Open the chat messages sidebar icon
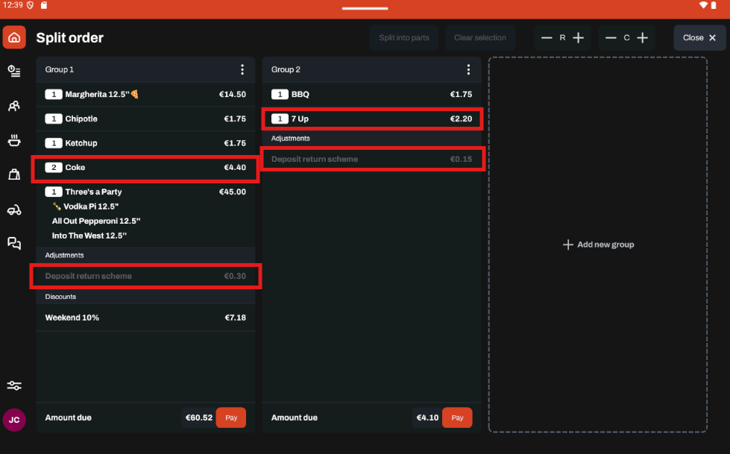The width and height of the screenshot is (730, 454). (x=14, y=243)
